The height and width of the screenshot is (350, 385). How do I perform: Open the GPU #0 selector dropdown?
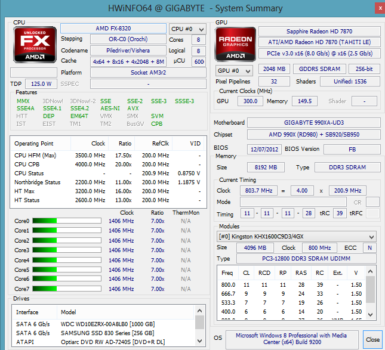[x=234, y=71]
